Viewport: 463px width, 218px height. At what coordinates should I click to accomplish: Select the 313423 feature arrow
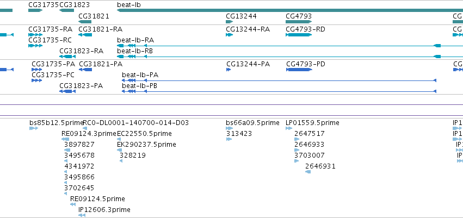[229, 139]
